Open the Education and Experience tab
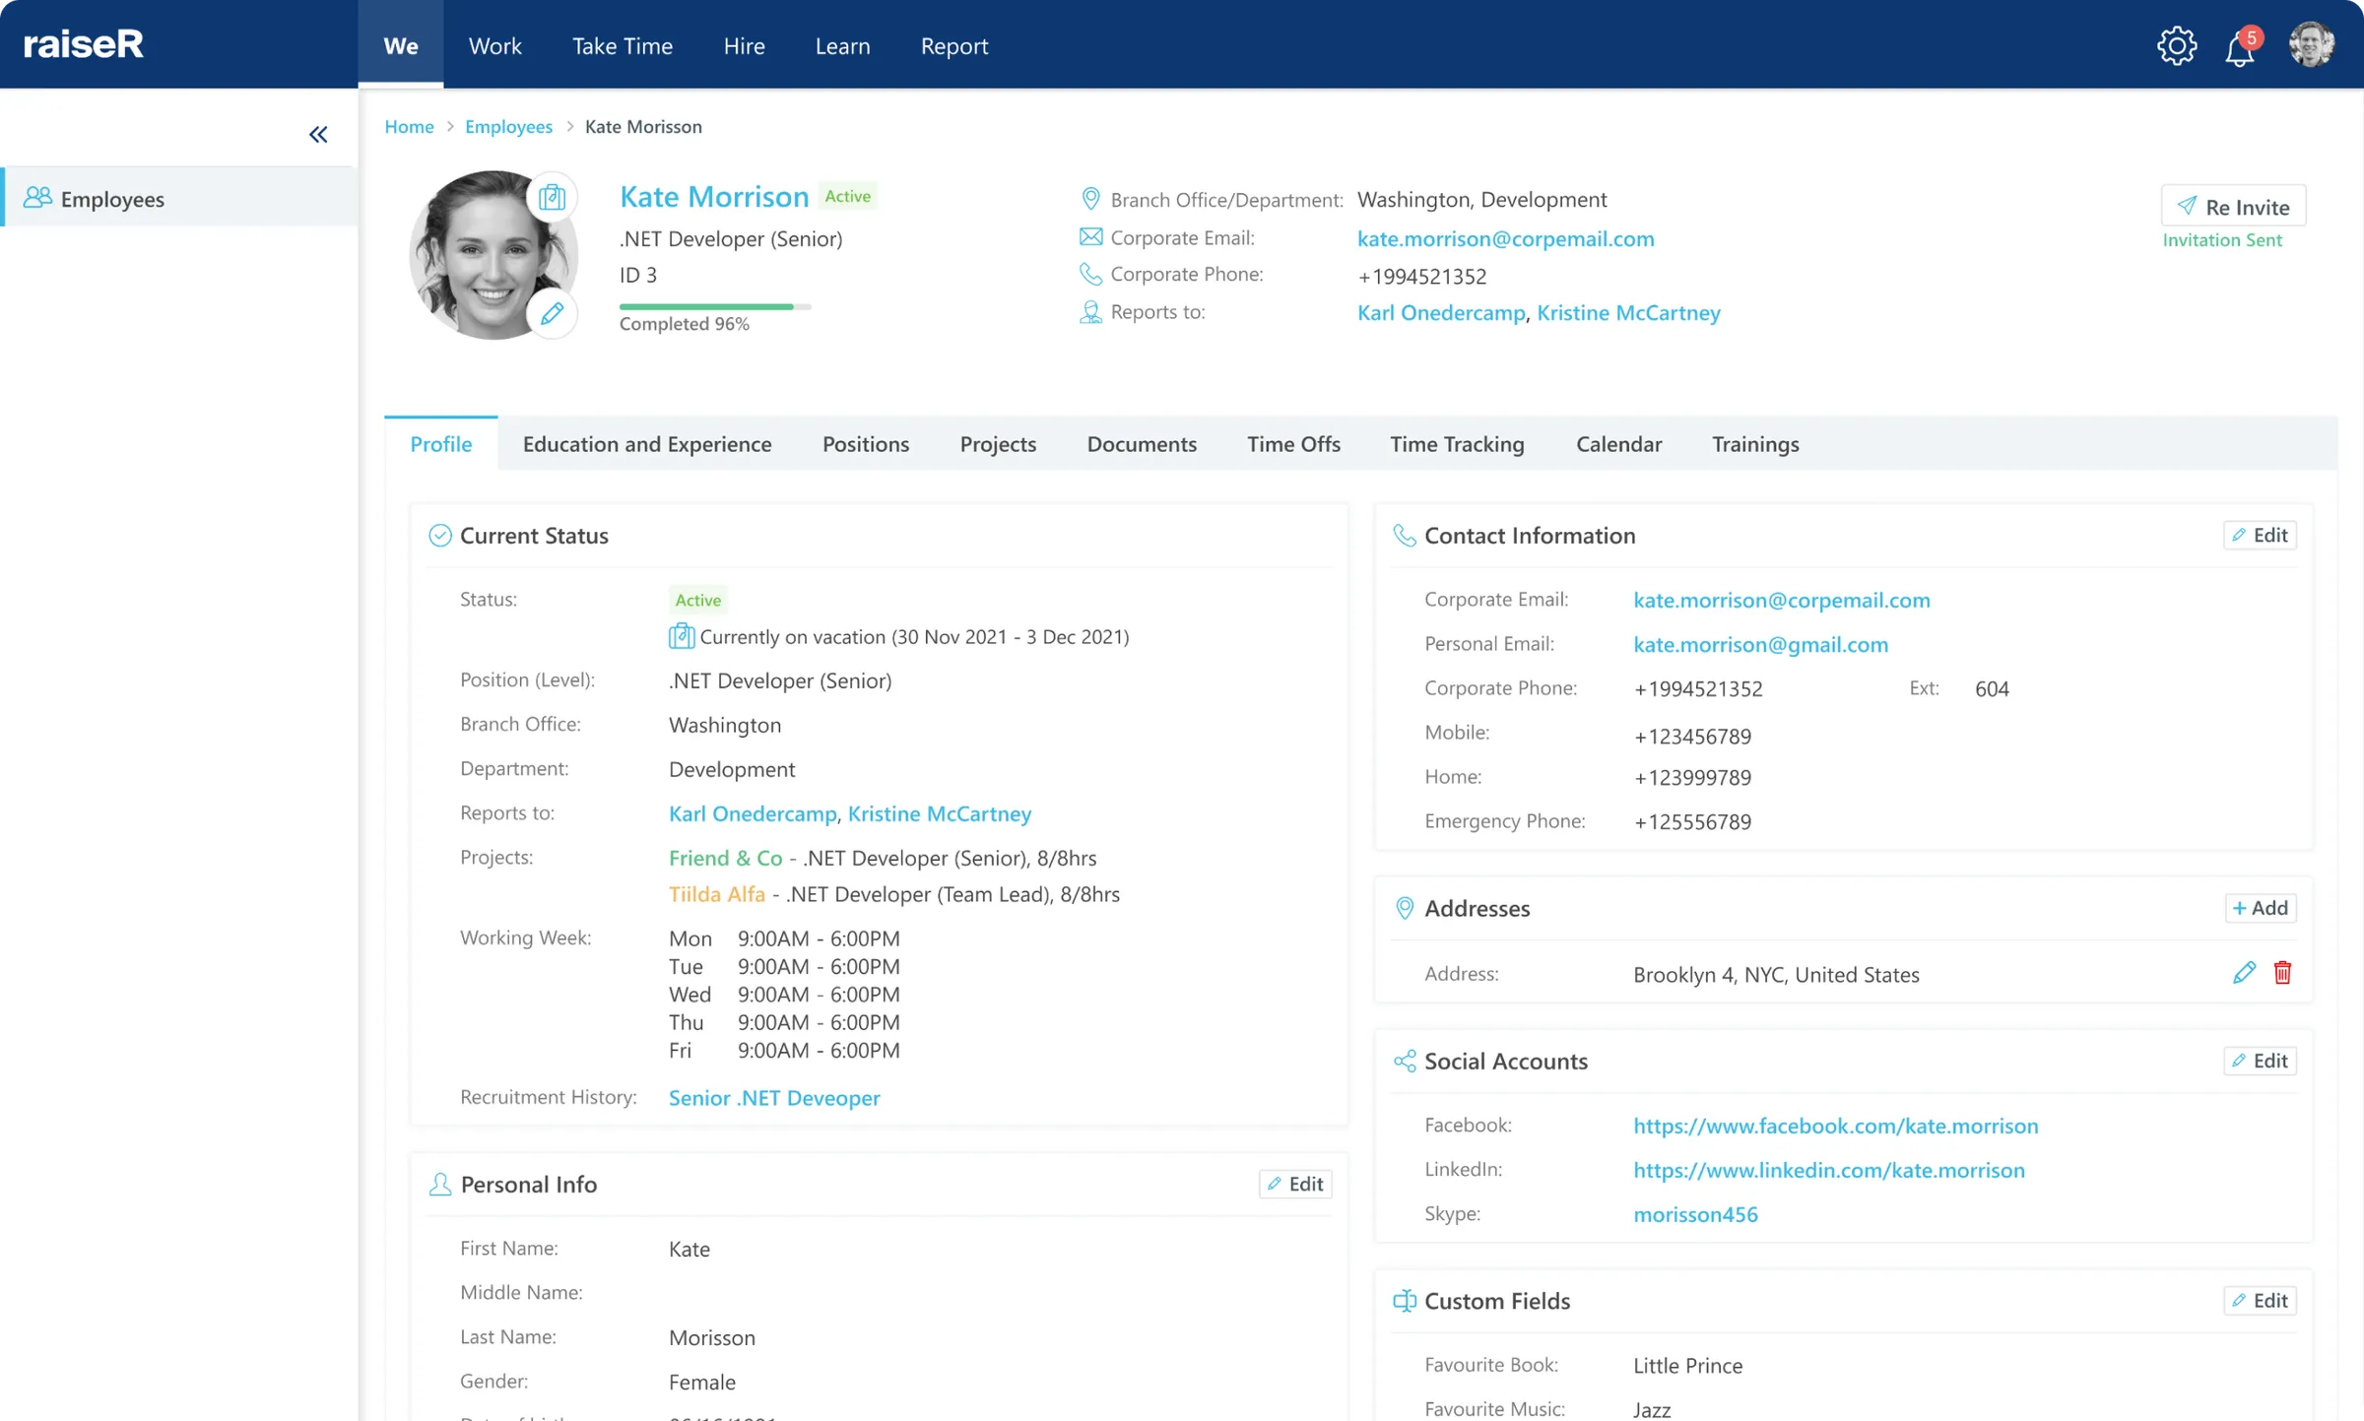Screen dimensions: 2364x1421 (647, 444)
